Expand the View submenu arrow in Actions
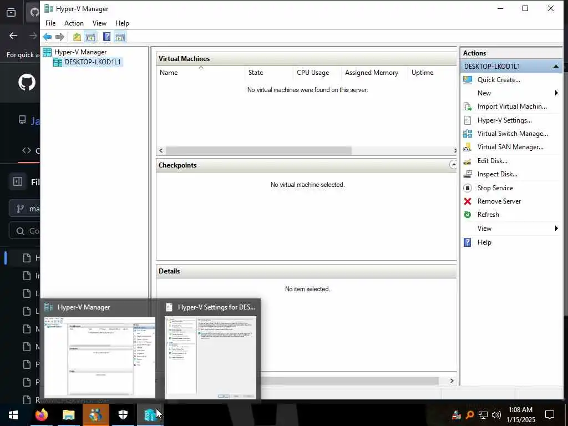 556,228
